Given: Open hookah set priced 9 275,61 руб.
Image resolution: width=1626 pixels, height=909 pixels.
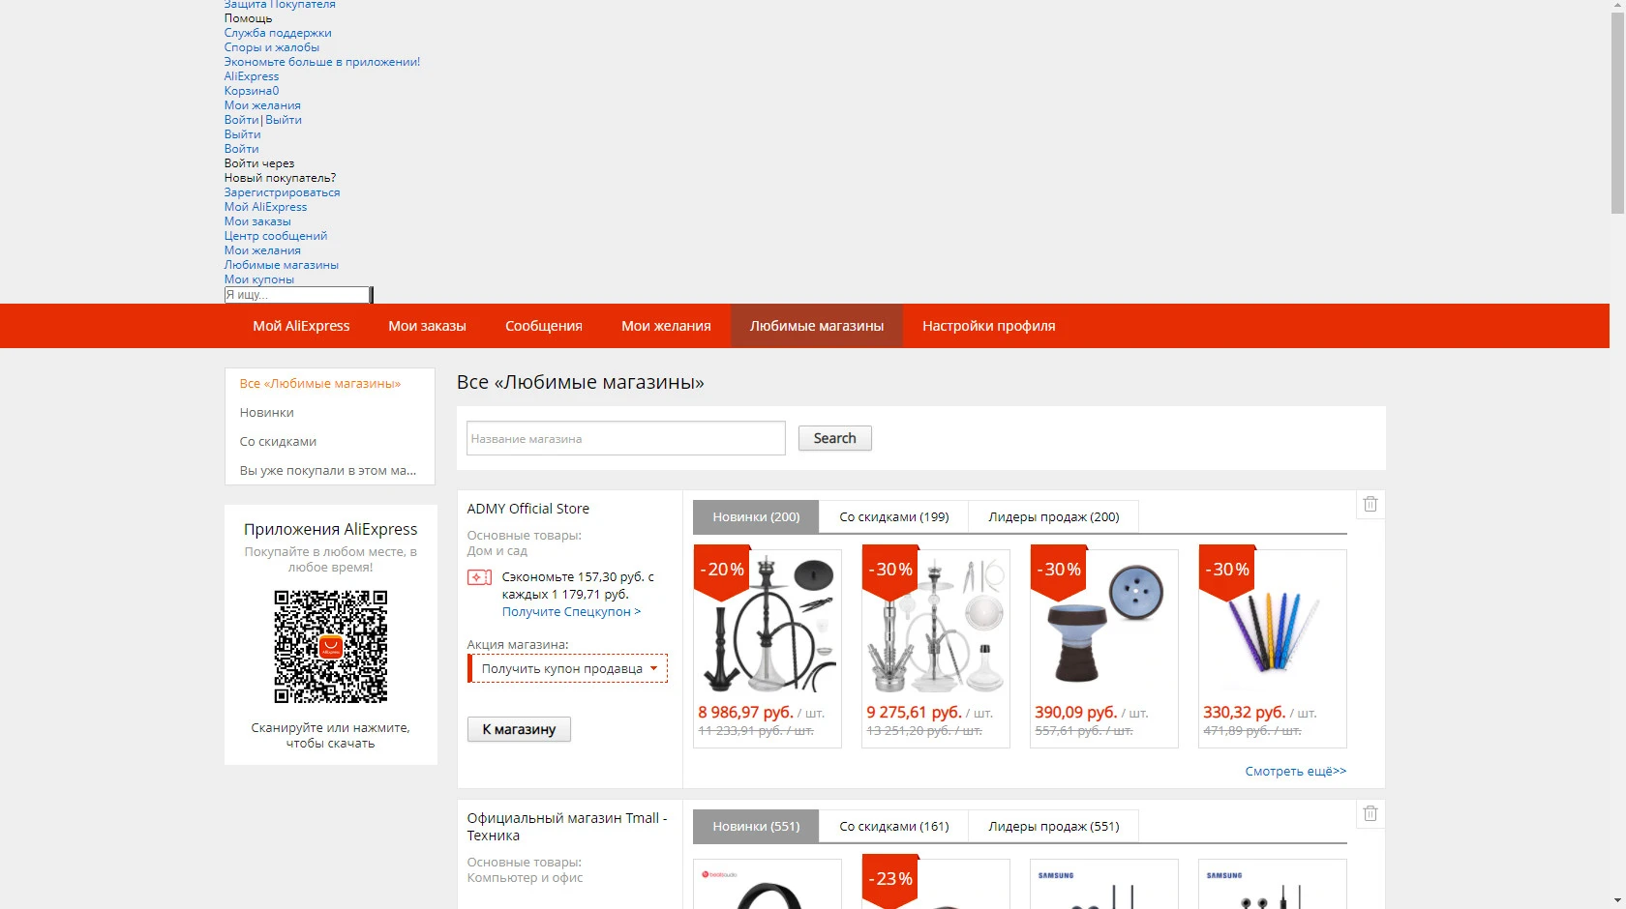Looking at the screenshot, I should coord(936,648).
